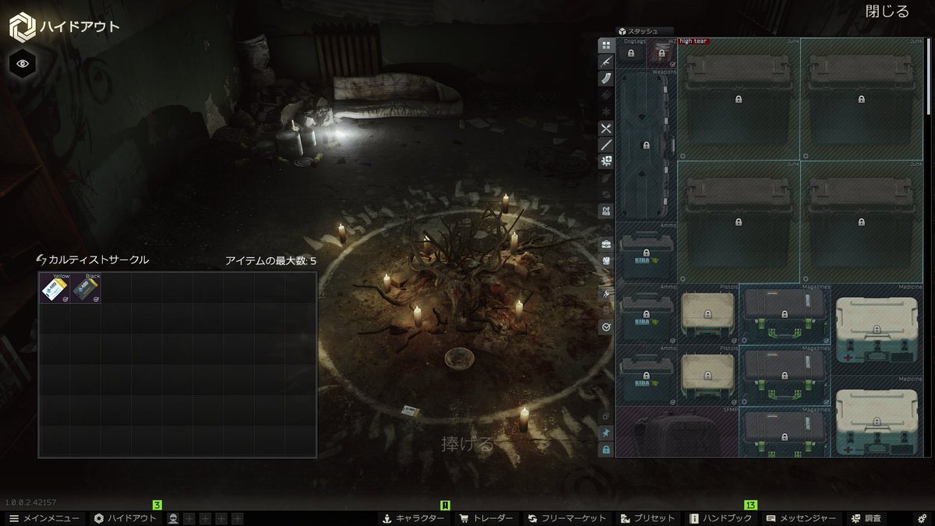Filter stash by body armor vest icon
The width and height of the screenshot is (935, 526).
coord(605,261)
